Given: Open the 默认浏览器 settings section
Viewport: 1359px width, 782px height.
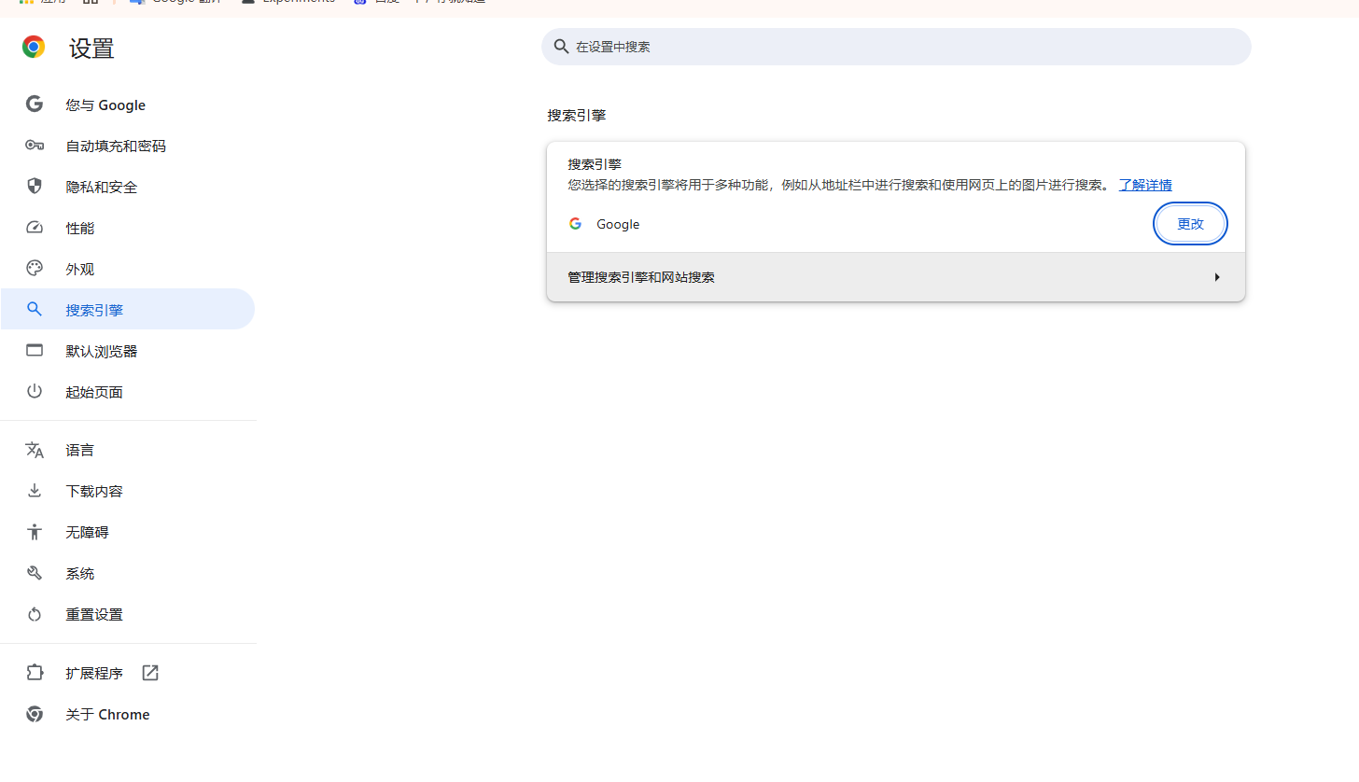Looking at the screenshot, I should click(128, 351).
